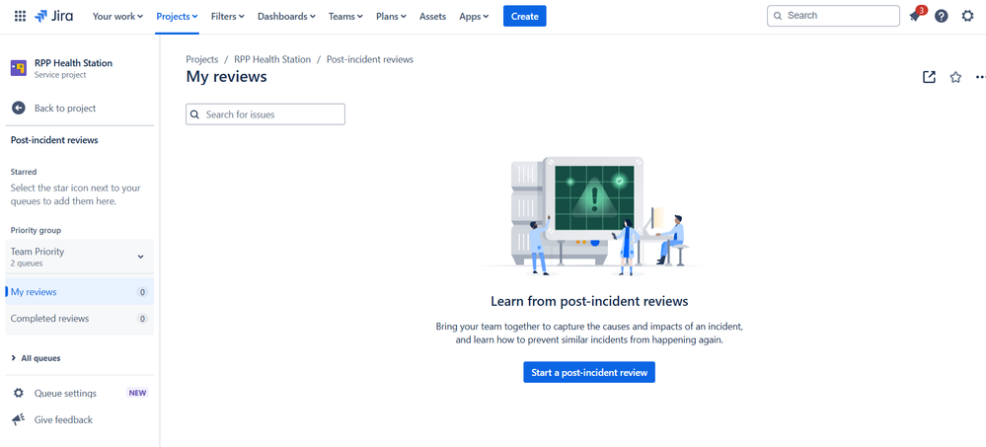Screen dimensions: 986x447
Task: Open RPP Health Station breadcrumb link
Action: point(272,60)
